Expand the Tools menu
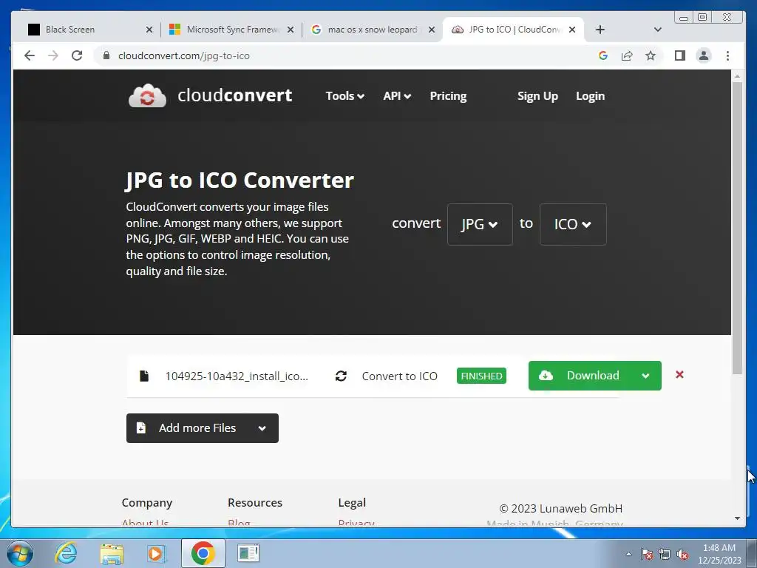Viewport: 757px width, 568px height. pyautogui.click(x=344, y=95)
